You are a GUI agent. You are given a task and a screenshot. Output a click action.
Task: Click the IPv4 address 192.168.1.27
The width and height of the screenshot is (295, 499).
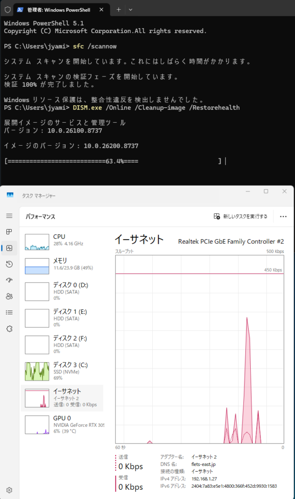tap(204, 479)
